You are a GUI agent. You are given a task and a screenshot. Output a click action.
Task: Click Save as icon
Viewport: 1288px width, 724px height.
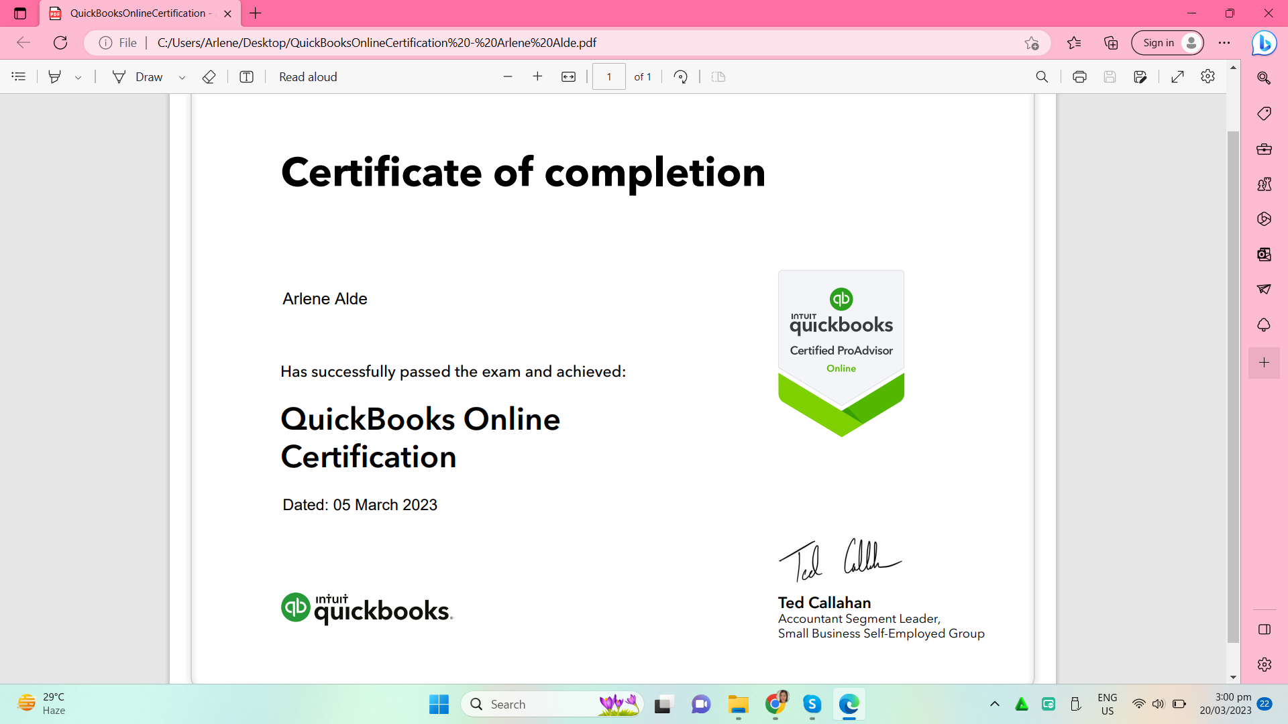(x=1140, y=76)
